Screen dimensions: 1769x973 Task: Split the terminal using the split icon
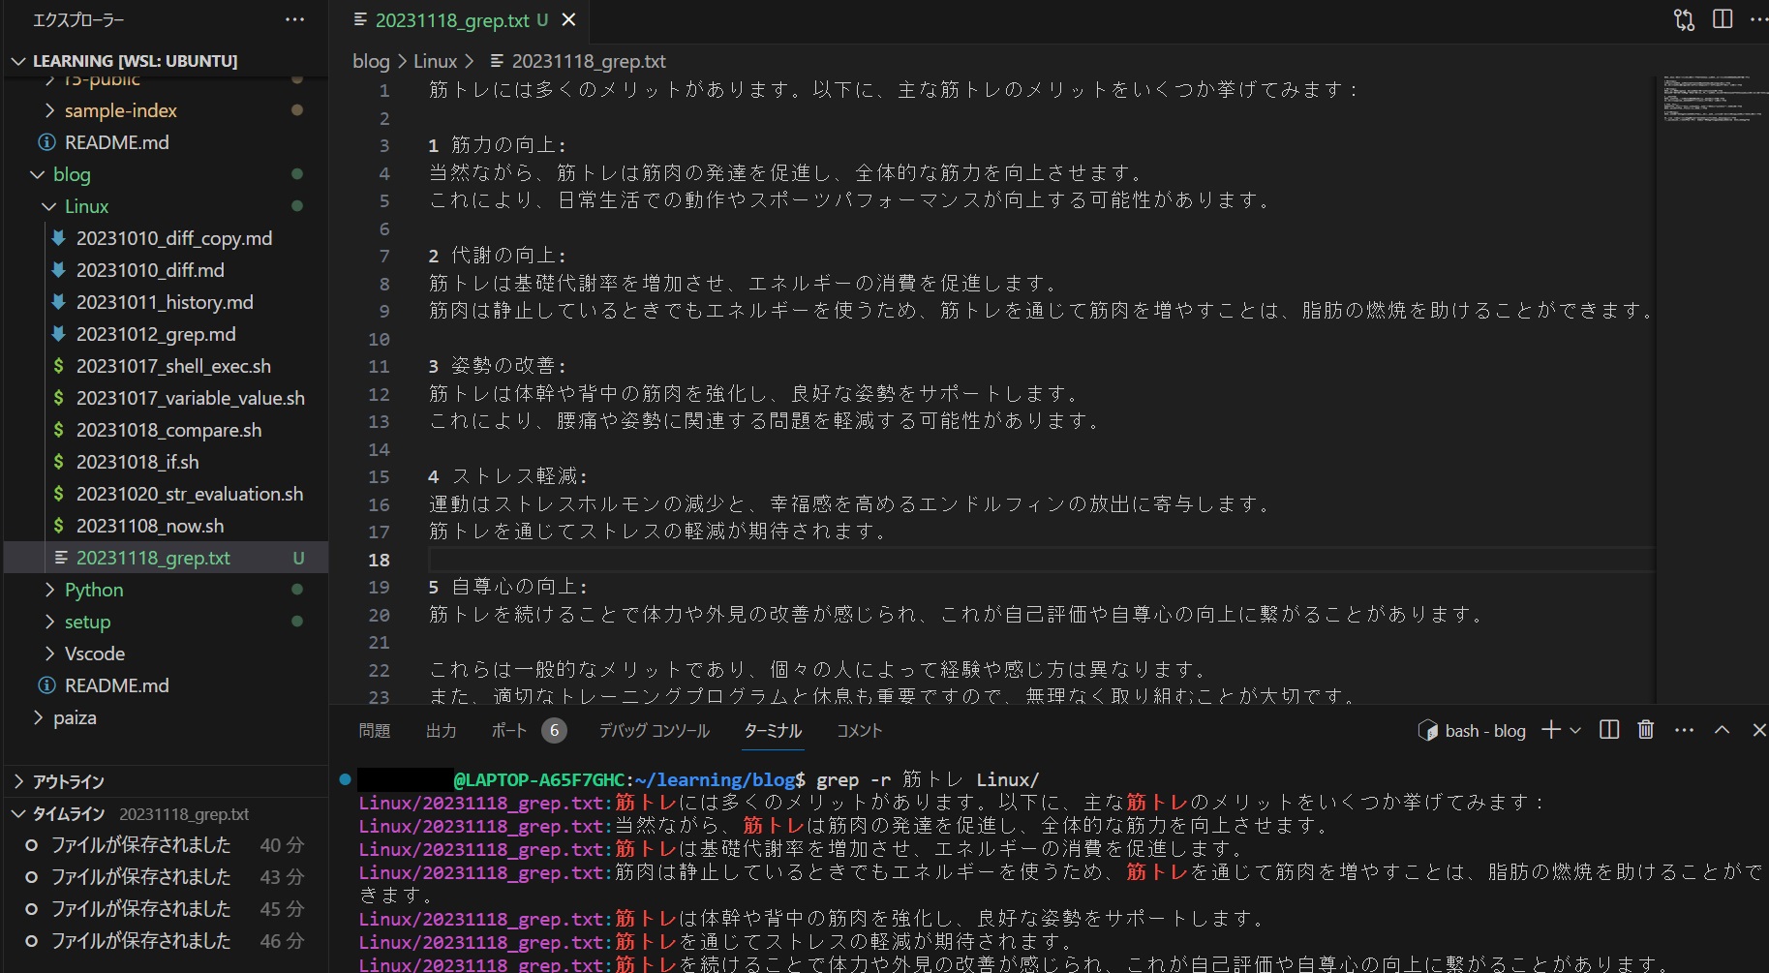point(1608,730)
